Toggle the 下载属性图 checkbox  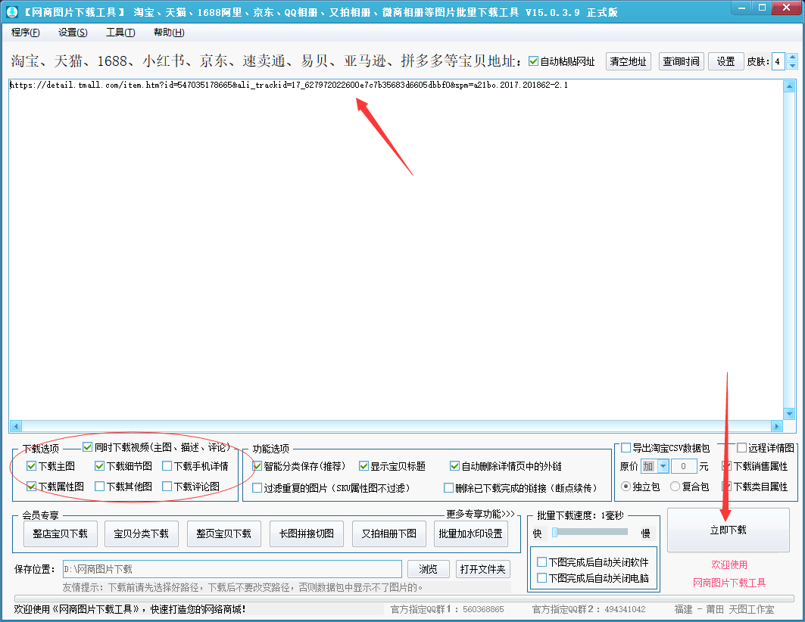click(31, 486)
